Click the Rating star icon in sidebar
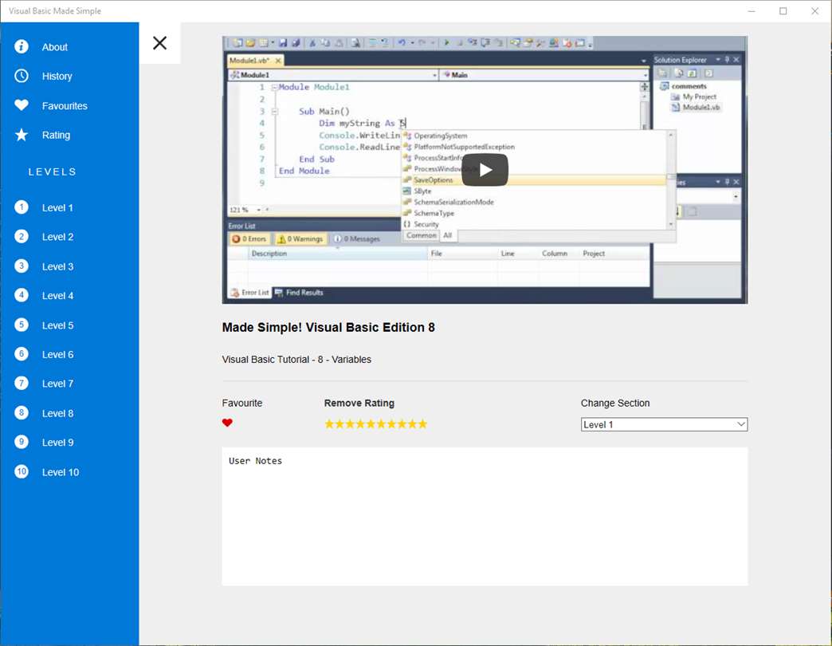 click(x=22, y=135)
